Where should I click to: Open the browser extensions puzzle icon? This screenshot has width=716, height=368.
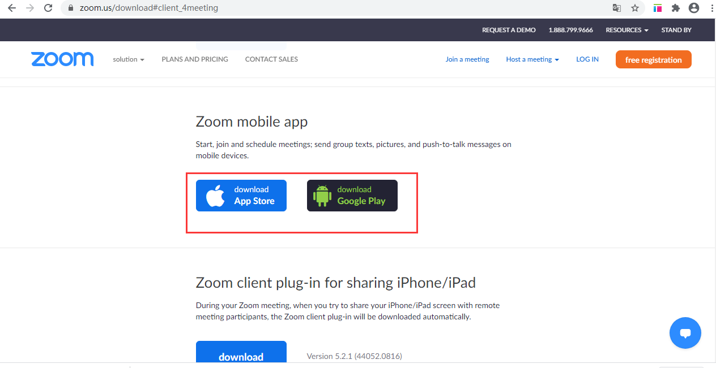(675, 8)
